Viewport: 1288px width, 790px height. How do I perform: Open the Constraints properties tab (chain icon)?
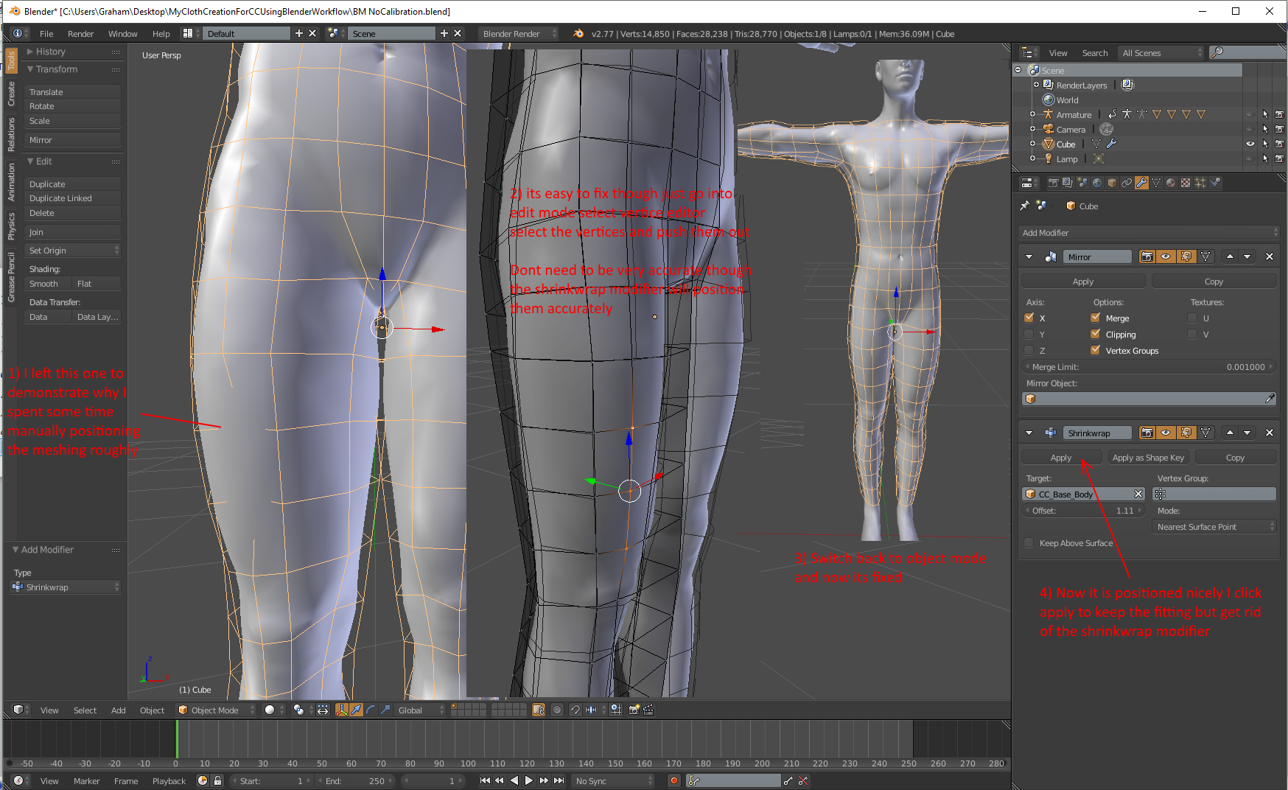(x=1127, y=183)
